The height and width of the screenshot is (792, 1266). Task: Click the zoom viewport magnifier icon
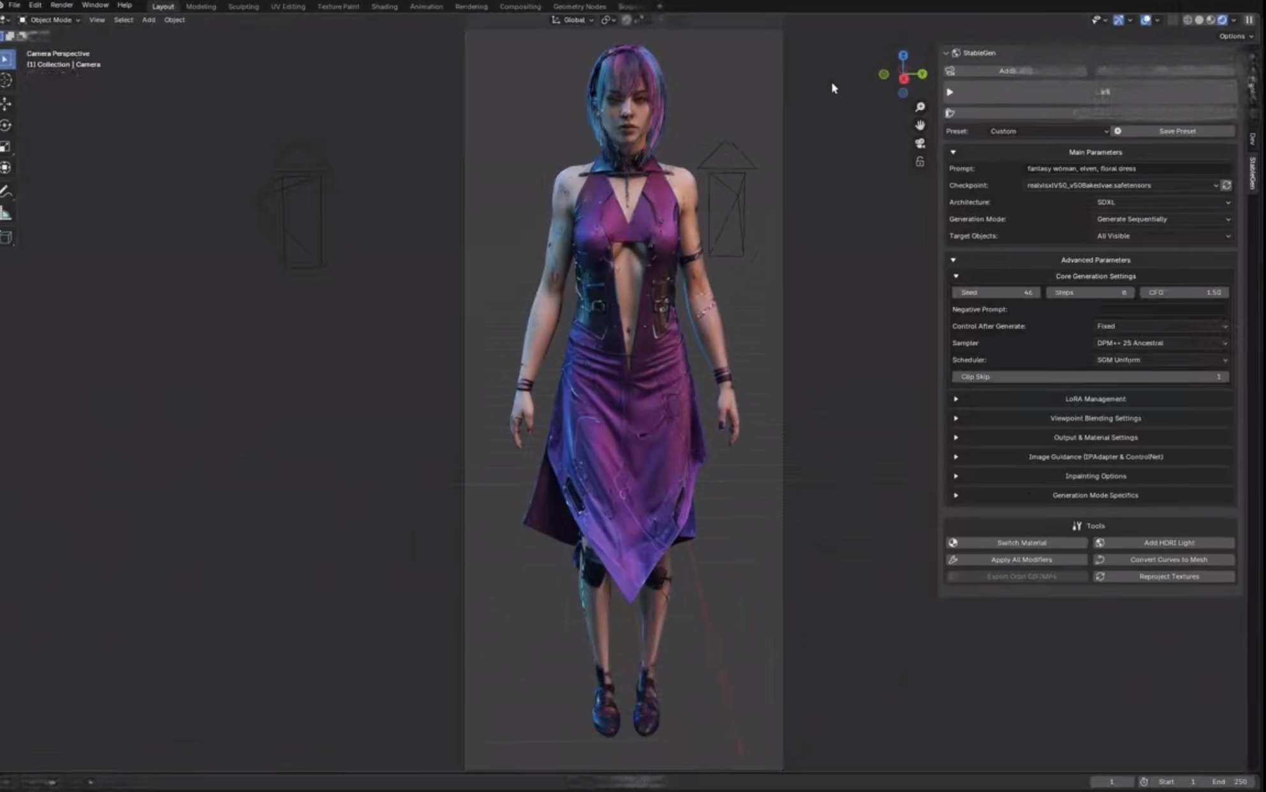point(920,107)
